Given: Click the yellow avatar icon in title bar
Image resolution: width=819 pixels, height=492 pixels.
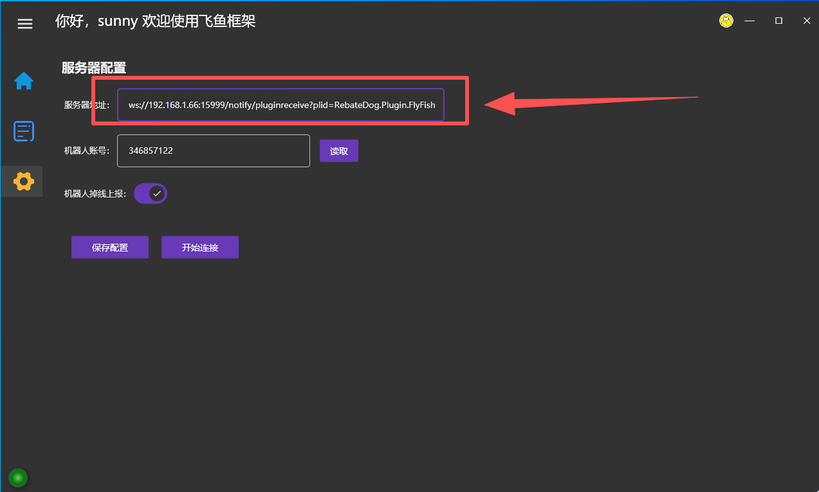Looking at the screenshot, I should 726,21.
